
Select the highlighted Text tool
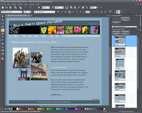click(x=3, y=30)
